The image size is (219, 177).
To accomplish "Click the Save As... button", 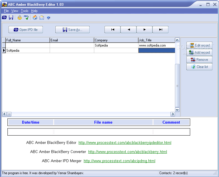I will click(x=73, y=30).
